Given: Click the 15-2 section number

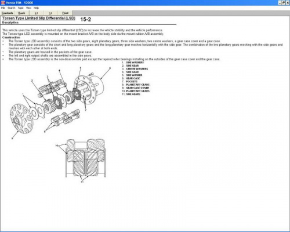Looking at the screenshot, I should tap(85, 19).
